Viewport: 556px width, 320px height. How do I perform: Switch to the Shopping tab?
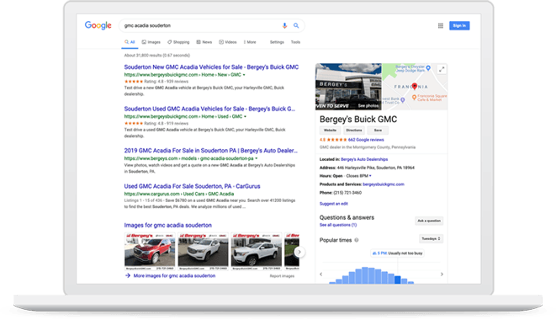[x=178, y=42]
